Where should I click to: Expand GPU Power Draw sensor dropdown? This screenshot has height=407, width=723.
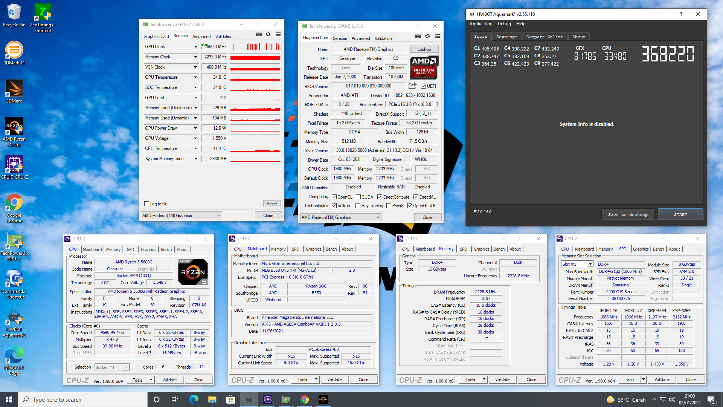(195, 128)
